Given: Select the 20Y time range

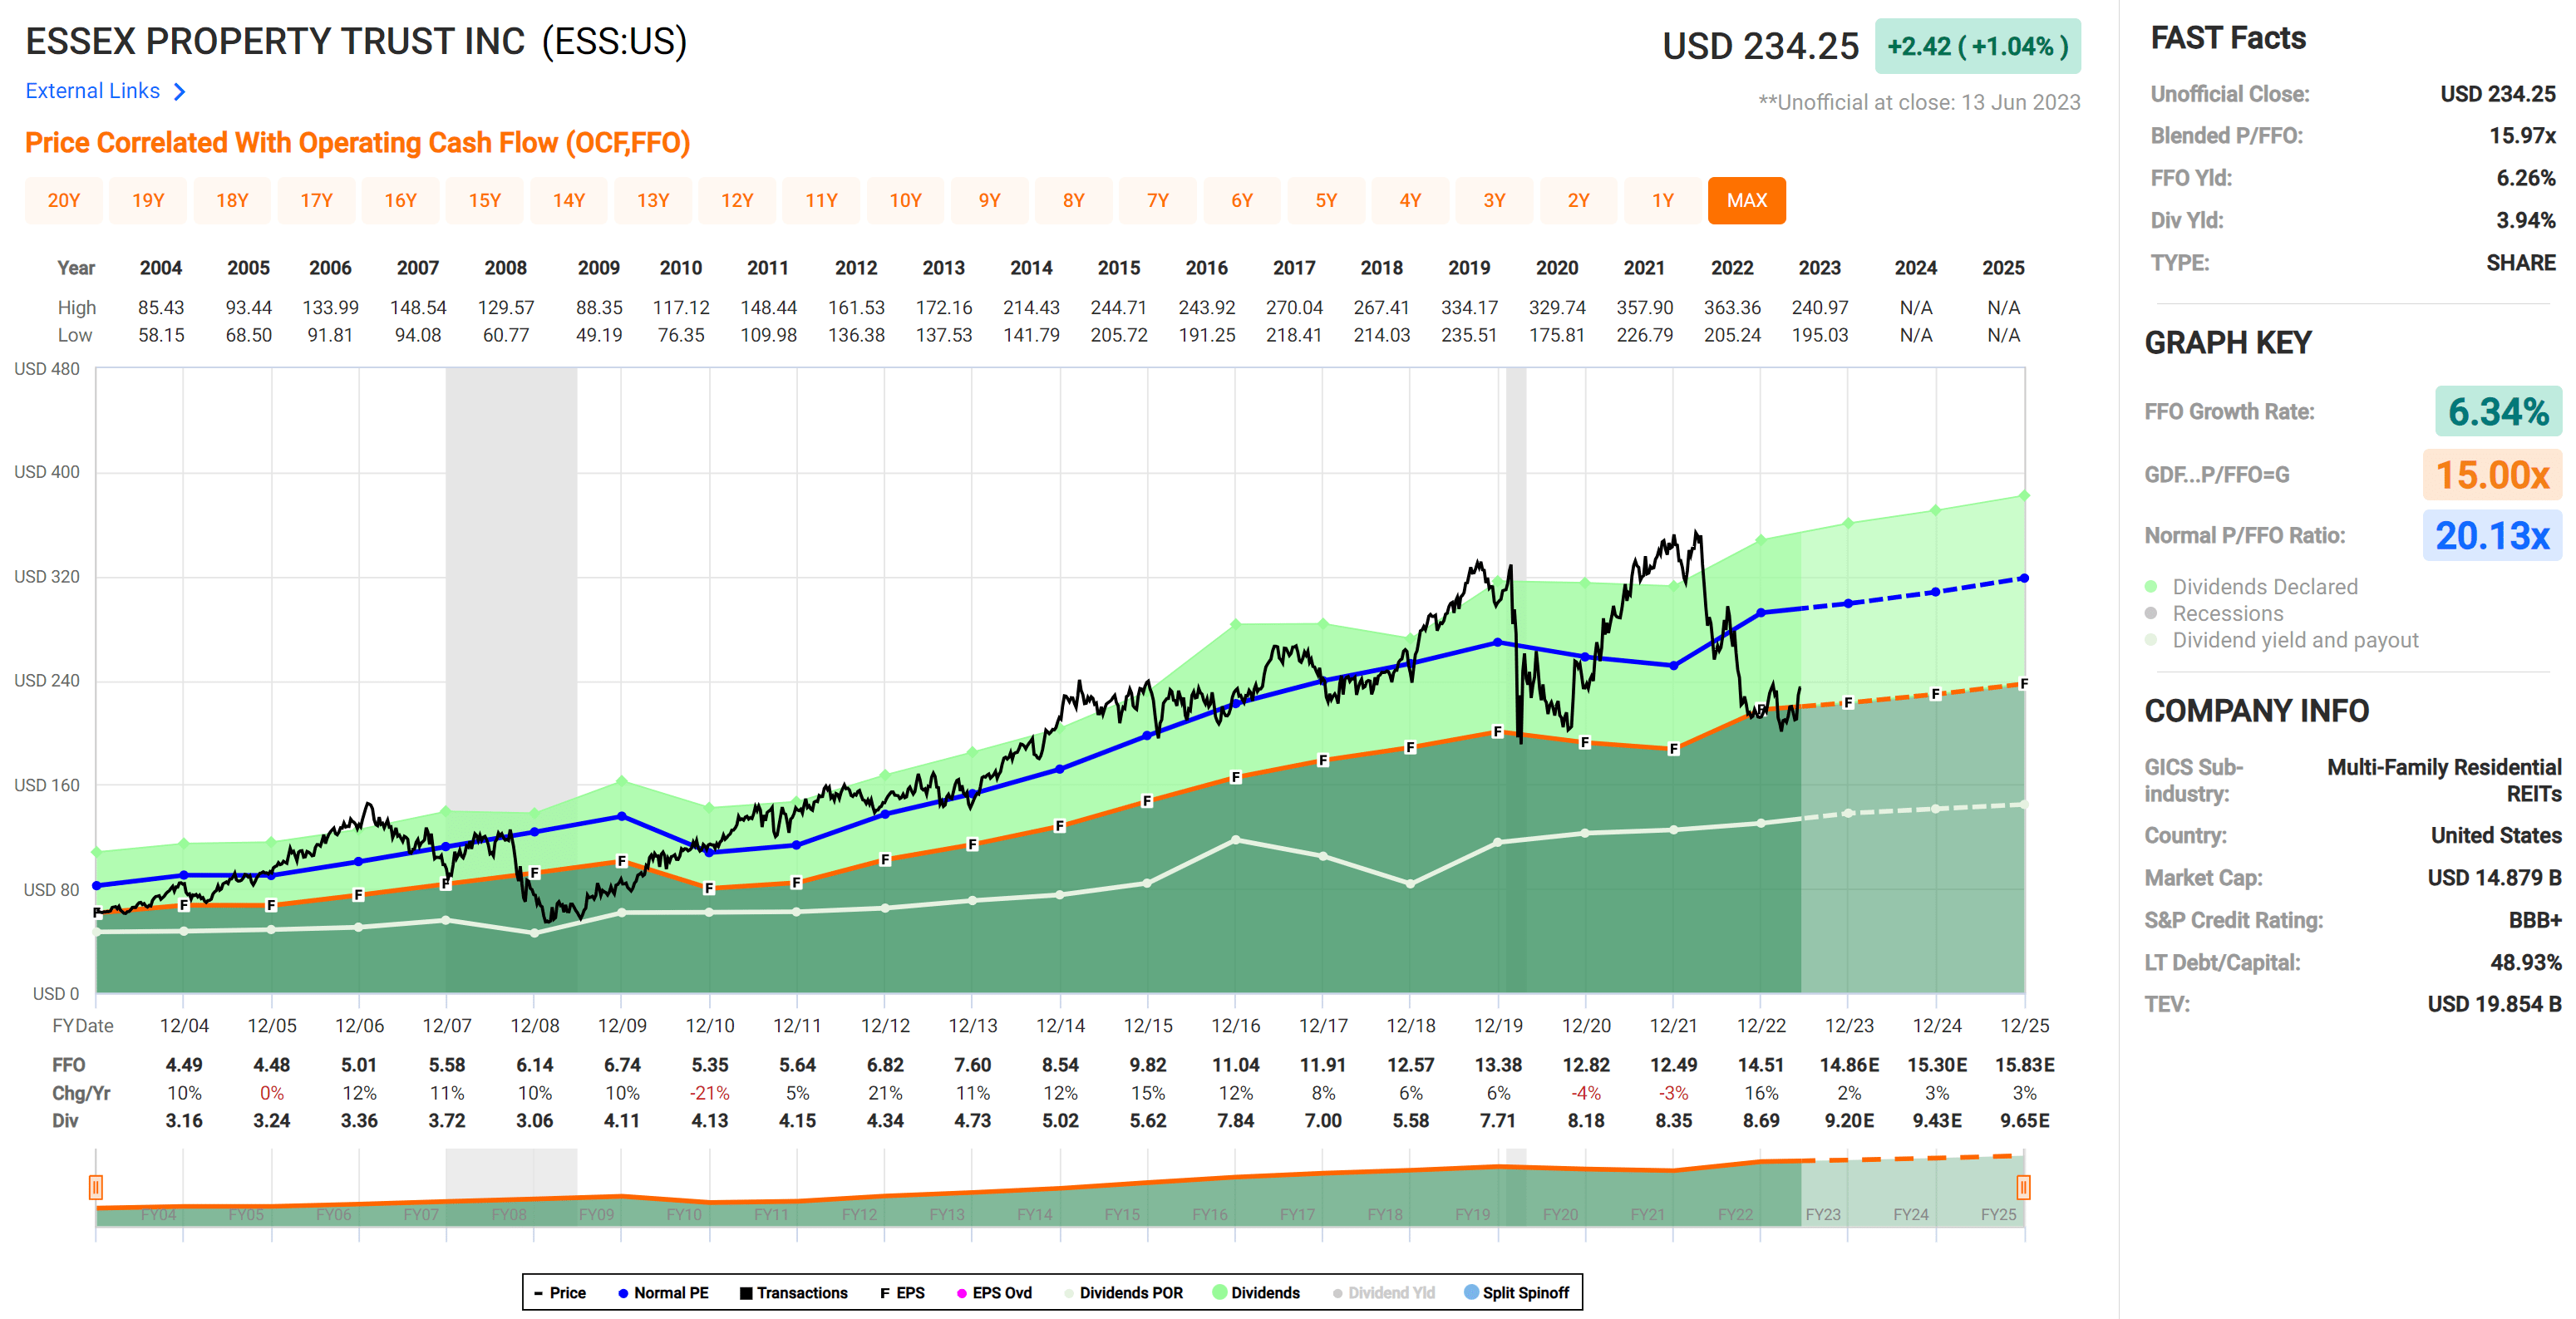Looking at the screenshot, I should click(64, 200).
